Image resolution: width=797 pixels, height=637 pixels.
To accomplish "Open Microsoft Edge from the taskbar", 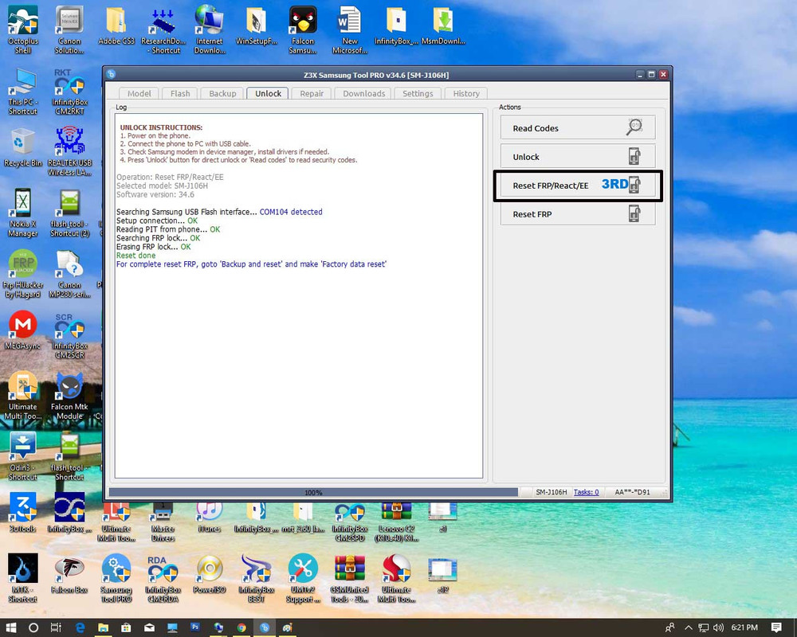I will [80, 627].
